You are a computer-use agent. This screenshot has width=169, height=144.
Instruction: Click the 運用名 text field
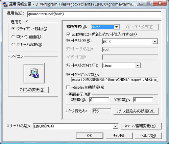coord(94,14)
